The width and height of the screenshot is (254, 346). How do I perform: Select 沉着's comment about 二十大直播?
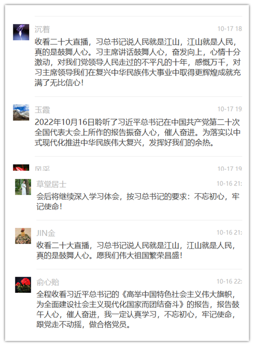(137, 62)
